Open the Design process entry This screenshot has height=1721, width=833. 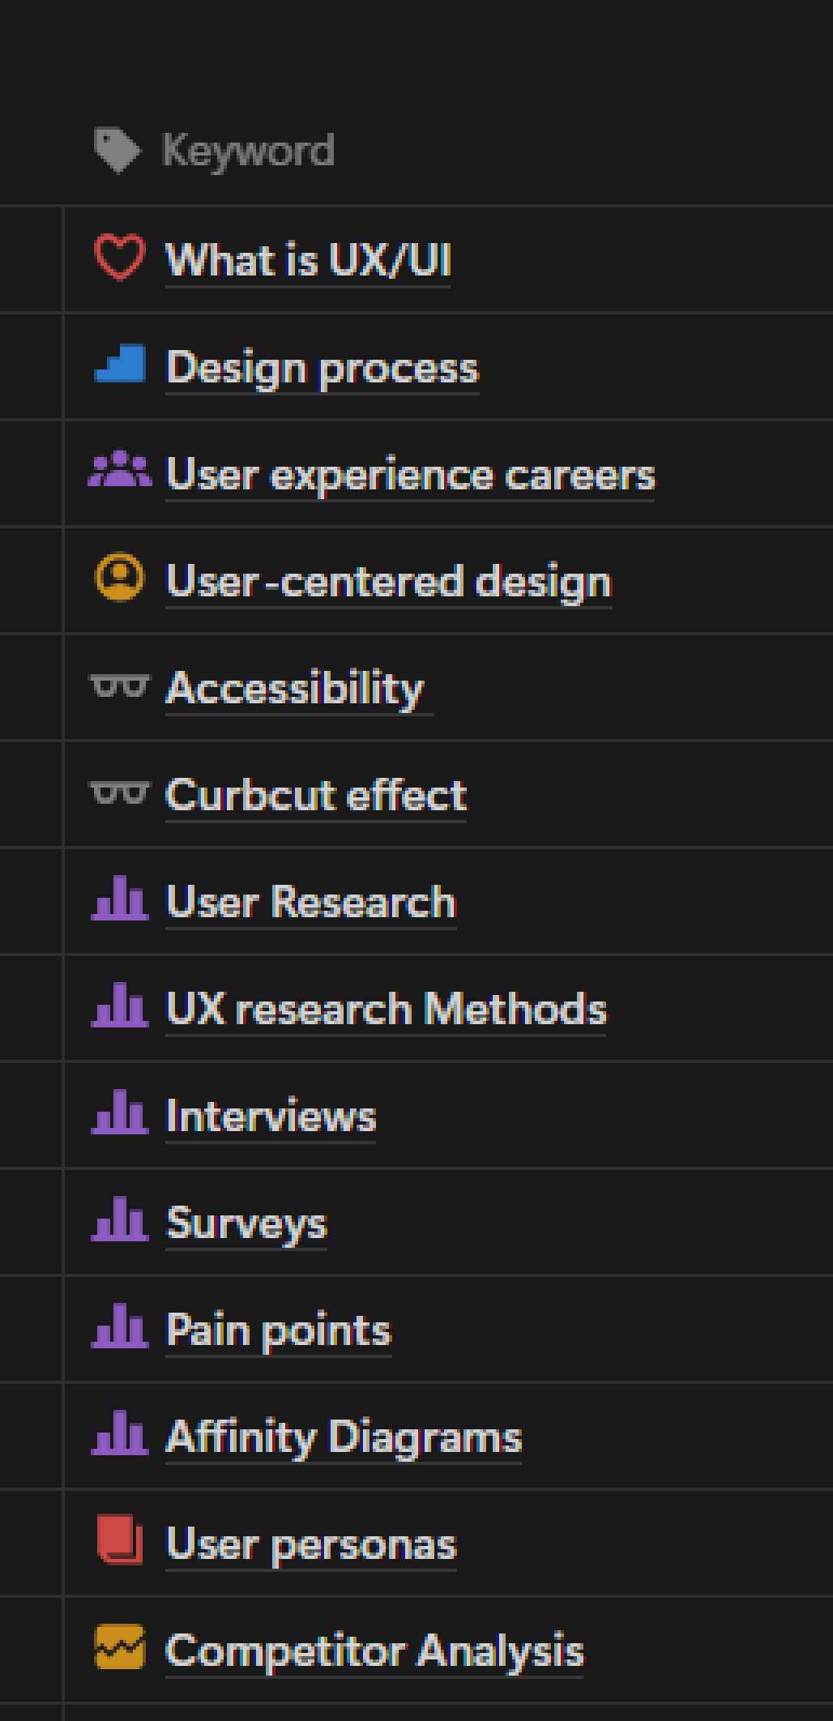323,368
